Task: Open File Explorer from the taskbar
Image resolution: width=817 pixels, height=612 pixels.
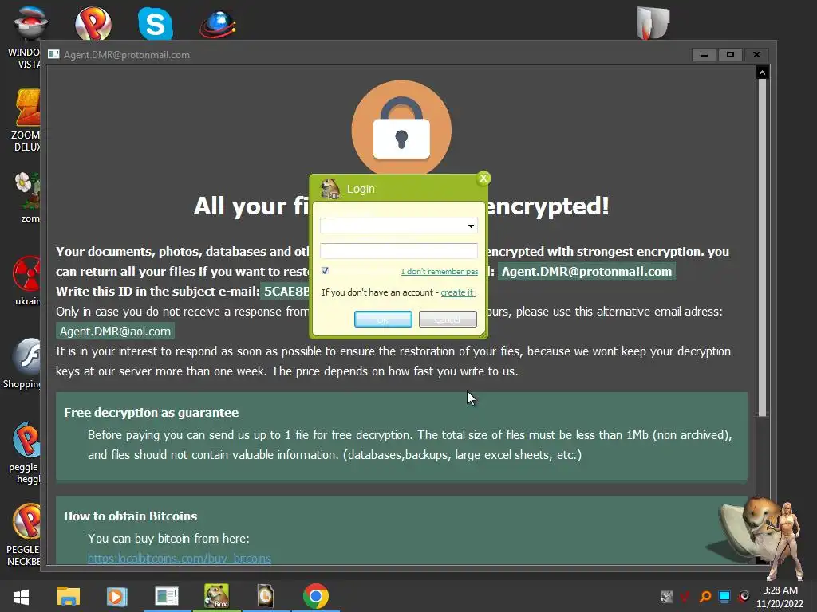Action: tap(69, 596)
